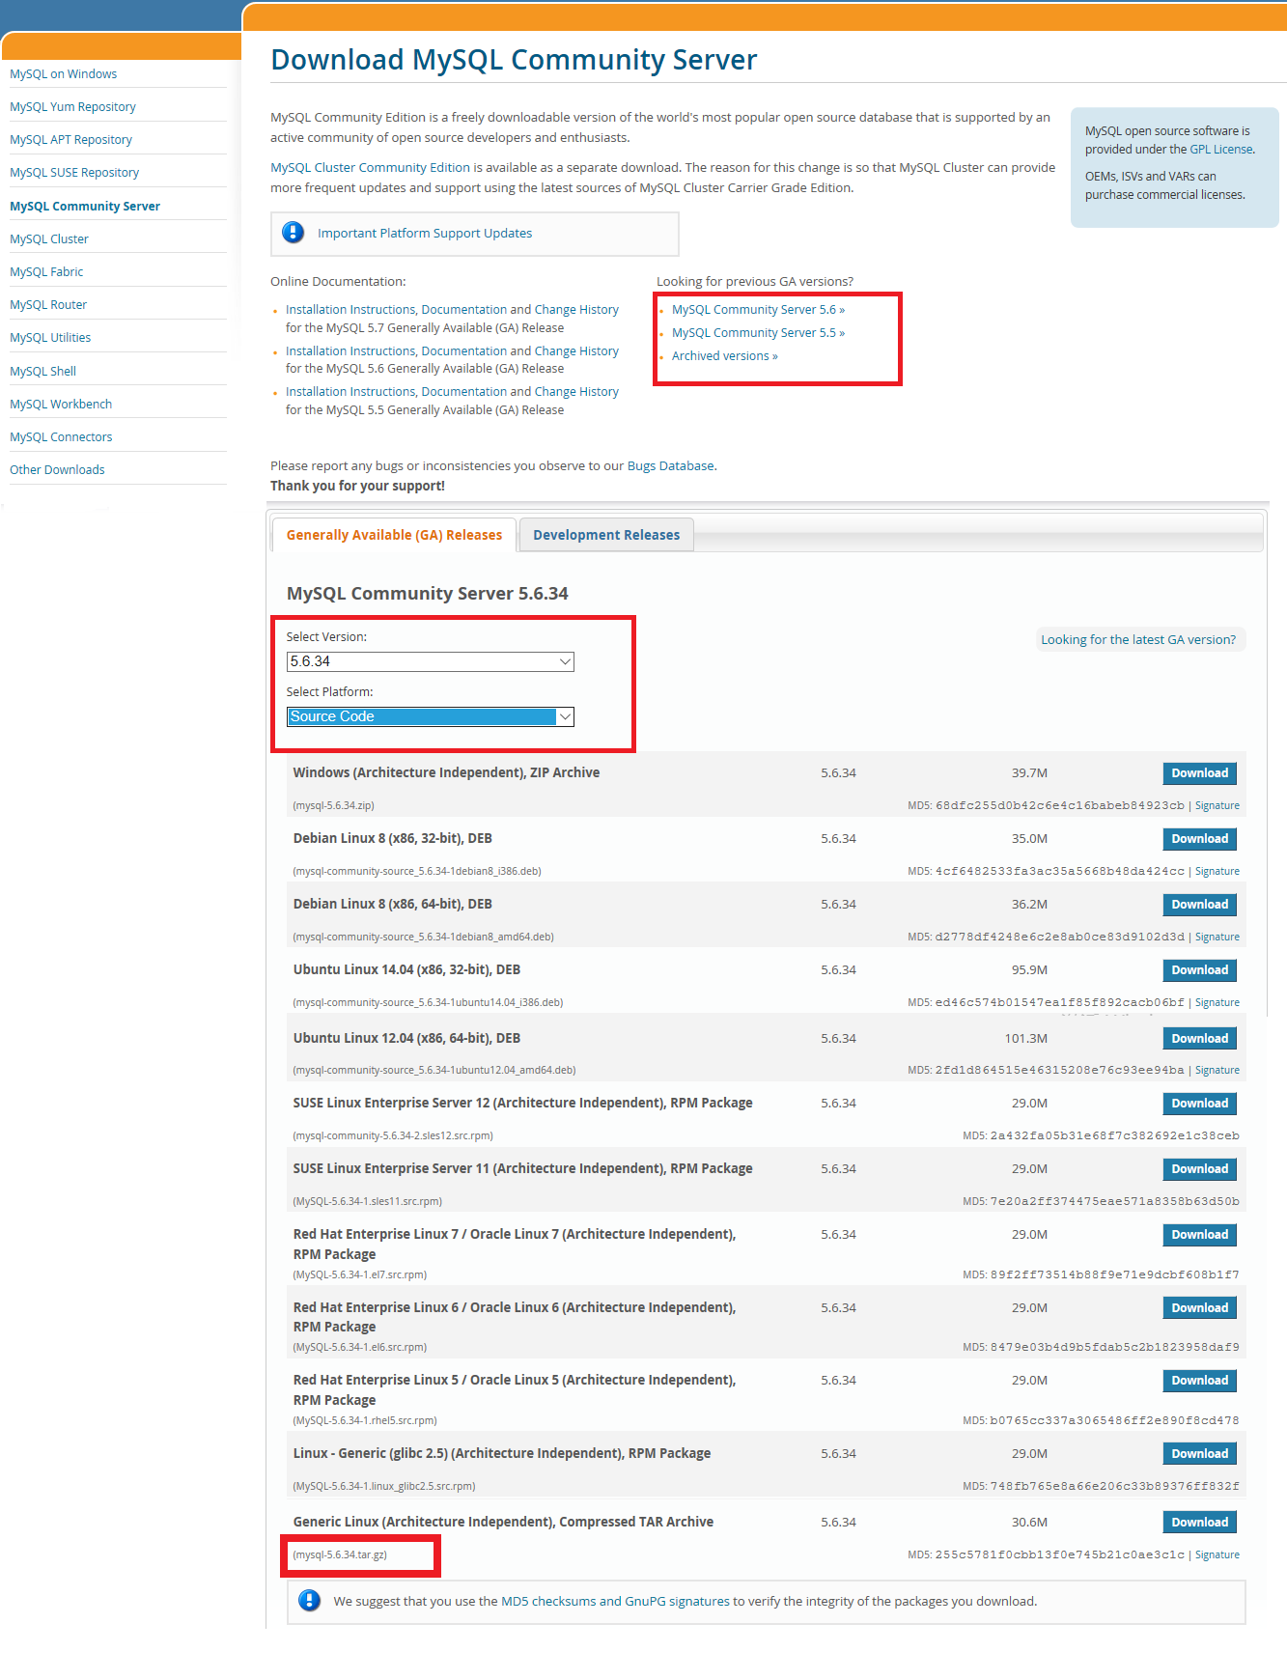The image size is (1287, 1680).
Task: Click the 30.6M file size value
Action: pyautogui.click(x=1029, y=1523)
